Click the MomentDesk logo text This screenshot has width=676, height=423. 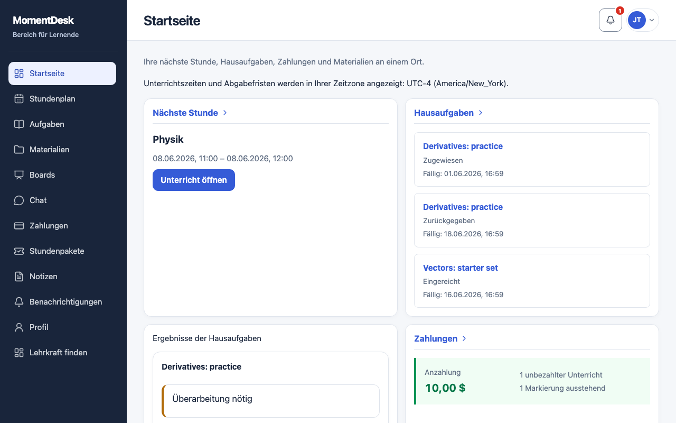(43, 20)
